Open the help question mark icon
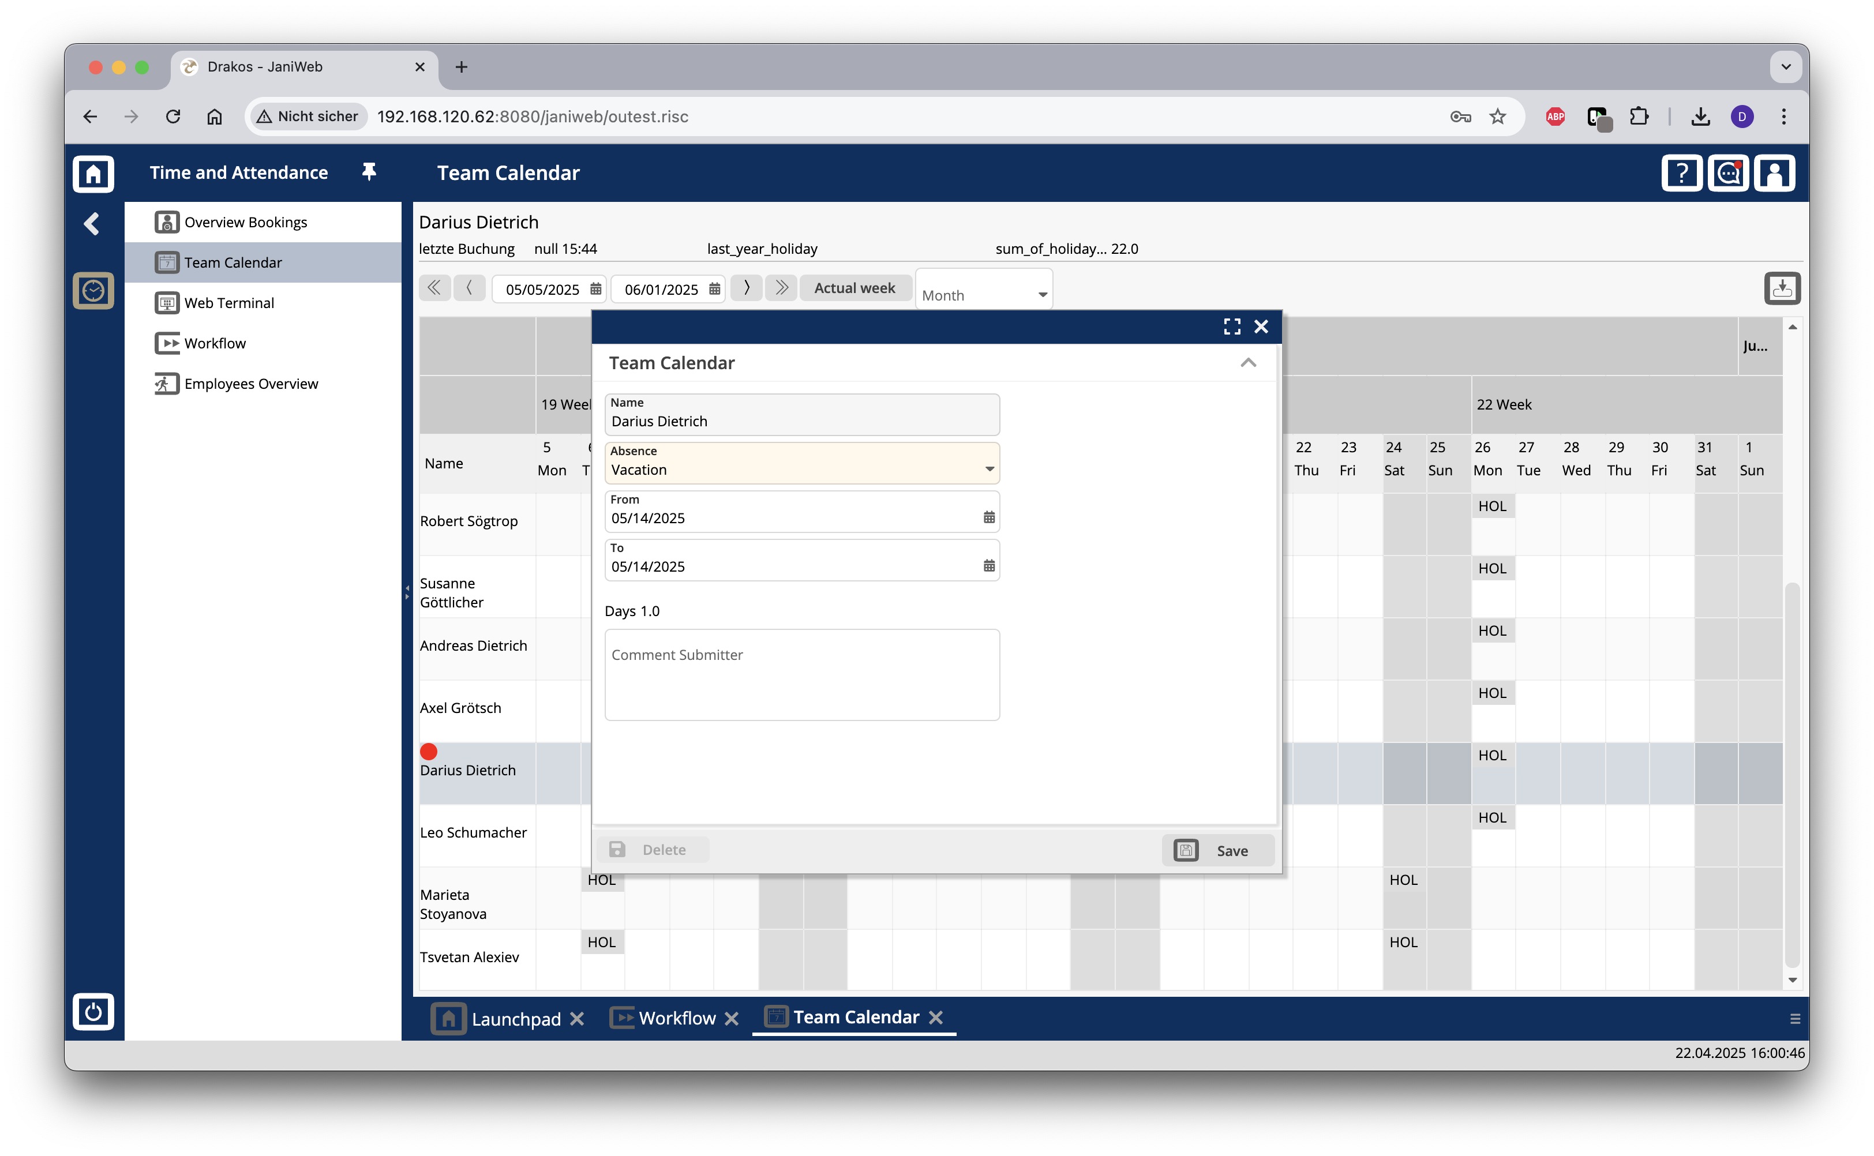Screen dimensions: 1874x1156 point(1681,174)
